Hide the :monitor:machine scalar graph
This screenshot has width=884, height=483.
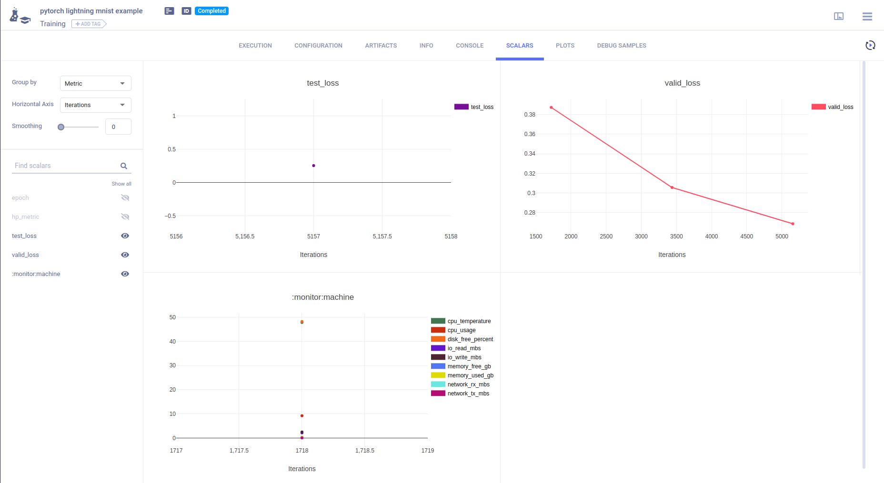125,274
